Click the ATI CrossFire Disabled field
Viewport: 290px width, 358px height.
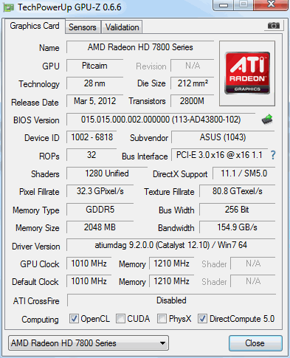tap(171, 300)
